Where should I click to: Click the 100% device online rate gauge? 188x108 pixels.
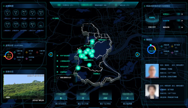click(152, 18)
